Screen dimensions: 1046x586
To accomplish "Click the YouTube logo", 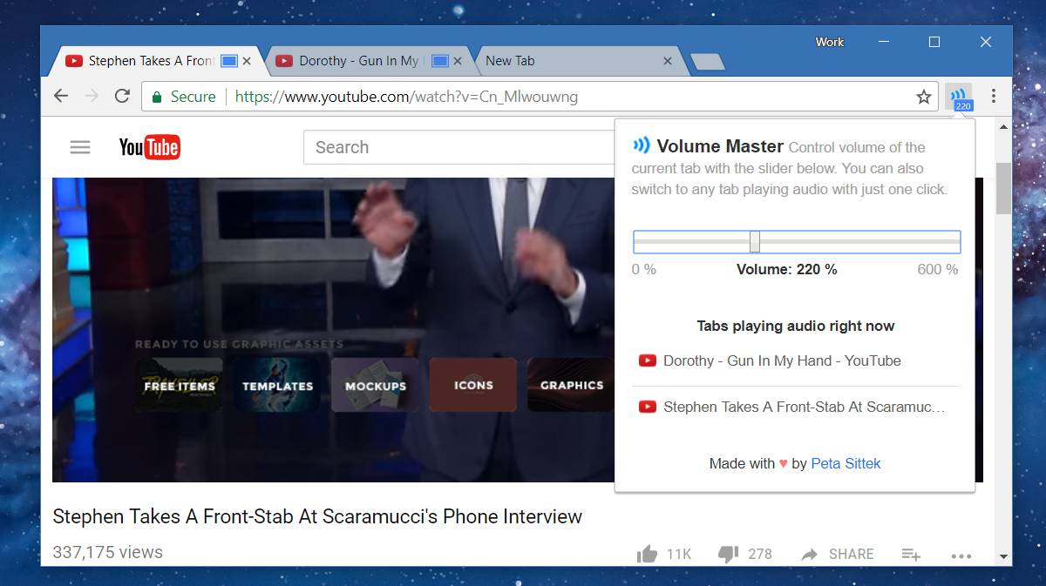I will (x=149, y=147).
